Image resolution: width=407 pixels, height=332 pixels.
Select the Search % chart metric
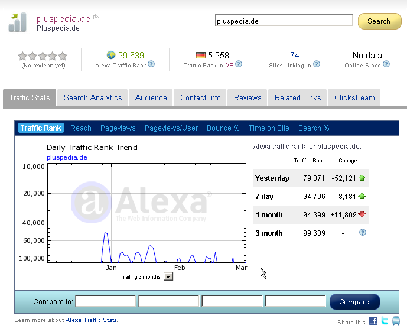(314, 128)
